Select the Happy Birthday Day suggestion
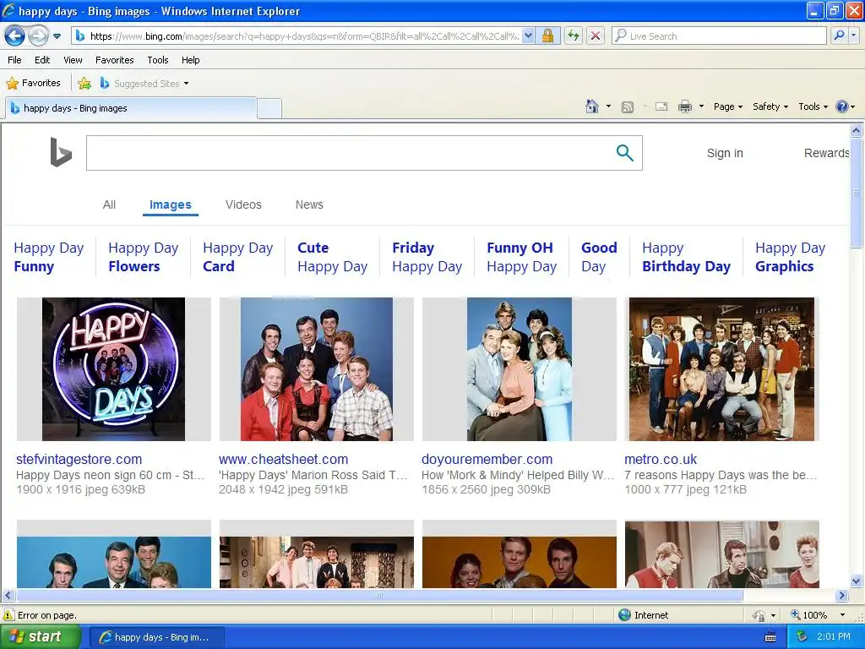Screen dimensions: 865x649 pos(686,257)
